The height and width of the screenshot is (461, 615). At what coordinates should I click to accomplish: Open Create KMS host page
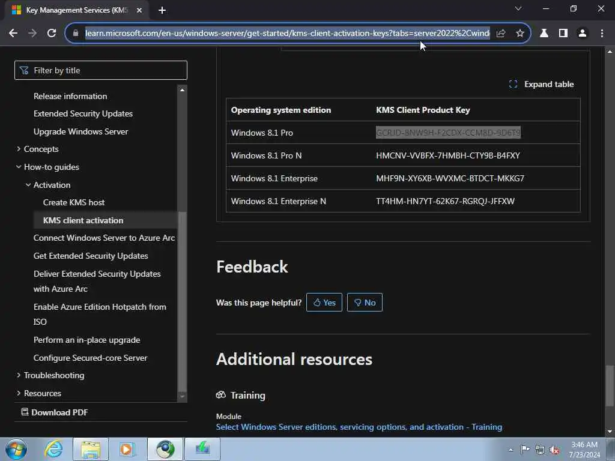pyautogui.click(x=74, y=202)
